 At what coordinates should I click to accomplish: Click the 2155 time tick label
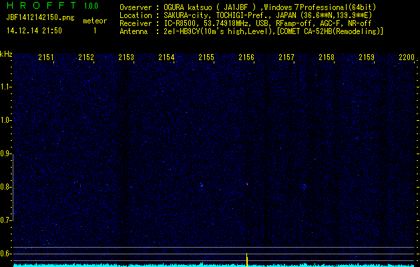(x=206, y=57)
